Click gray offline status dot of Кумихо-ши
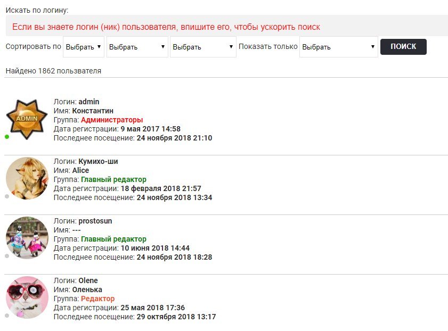This screenshot has height=331, width=448. click(7, 196)
